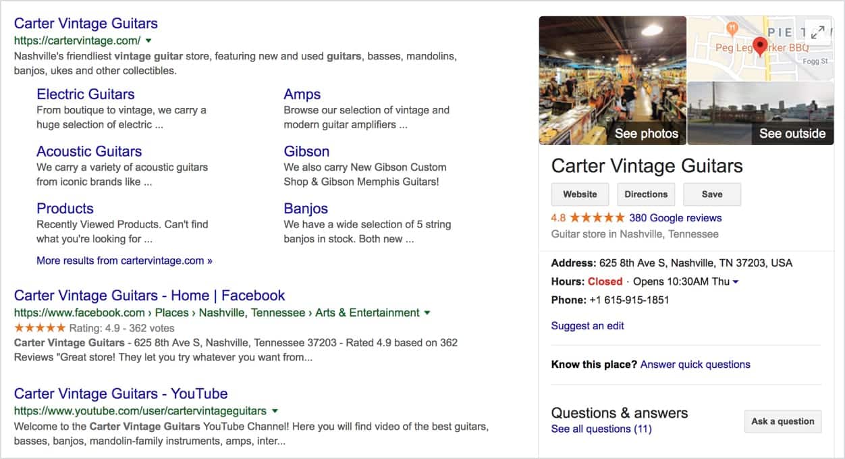845x459 pixels.
Task: Expand opening hours arrow next to Thu
Action: 735,281
